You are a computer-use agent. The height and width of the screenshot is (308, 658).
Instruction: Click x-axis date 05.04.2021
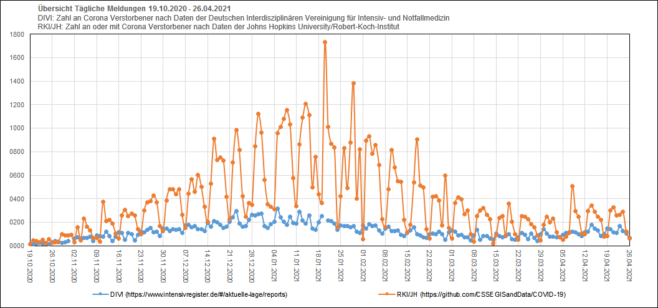(563, 266)
